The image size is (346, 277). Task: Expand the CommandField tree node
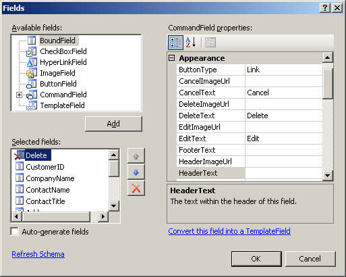20,95
